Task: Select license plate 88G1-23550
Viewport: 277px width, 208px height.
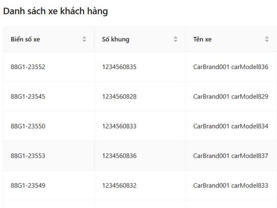Action: pos(28,126)
